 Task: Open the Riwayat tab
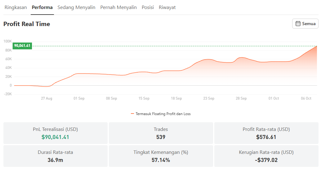(x=167, y=7)
